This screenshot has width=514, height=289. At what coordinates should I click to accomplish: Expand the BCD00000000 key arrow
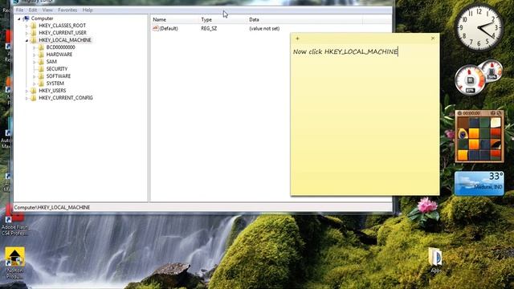click(34, 47)
